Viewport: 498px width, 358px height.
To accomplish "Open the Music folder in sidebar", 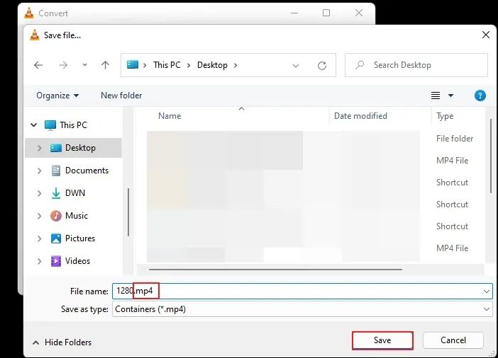I will pos(76,216).
